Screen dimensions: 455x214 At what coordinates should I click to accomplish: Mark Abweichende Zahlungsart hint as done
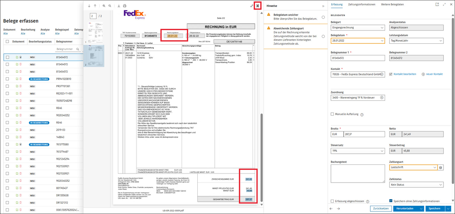point(323,36)
